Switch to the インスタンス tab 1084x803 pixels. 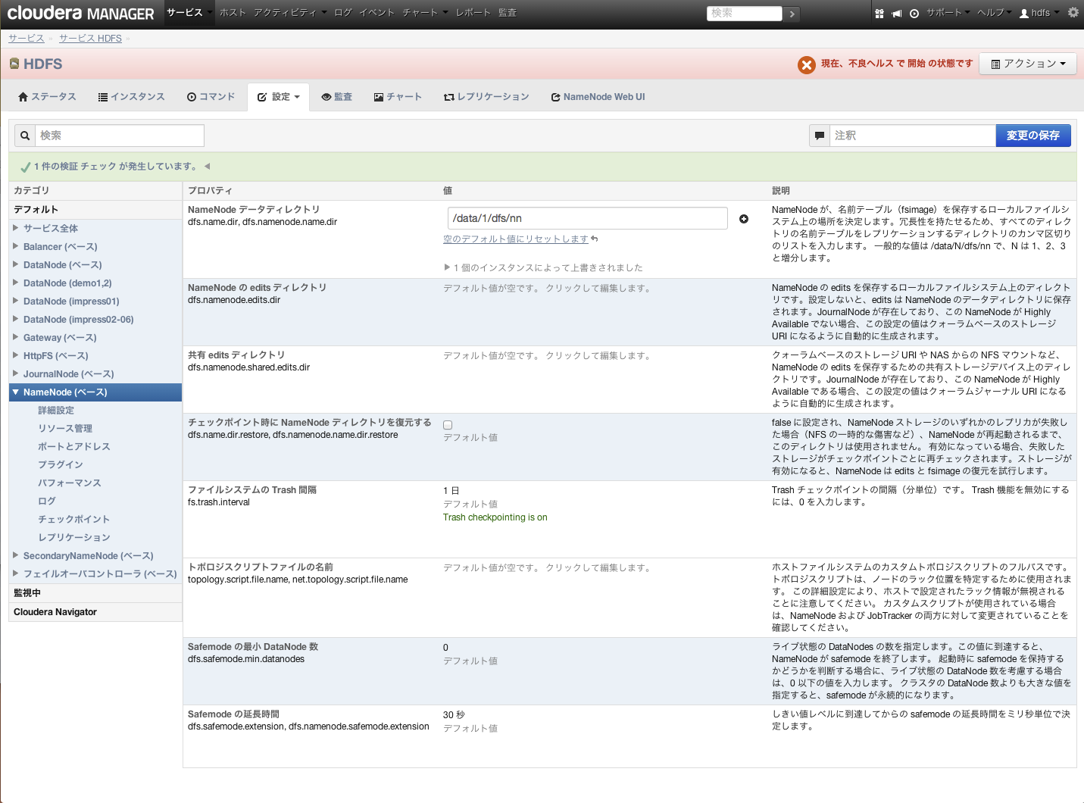(131, 97)
